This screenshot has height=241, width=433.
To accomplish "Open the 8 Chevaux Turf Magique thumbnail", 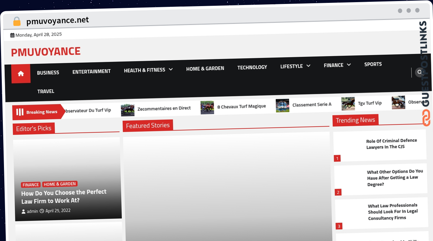I will click(207, 108).
